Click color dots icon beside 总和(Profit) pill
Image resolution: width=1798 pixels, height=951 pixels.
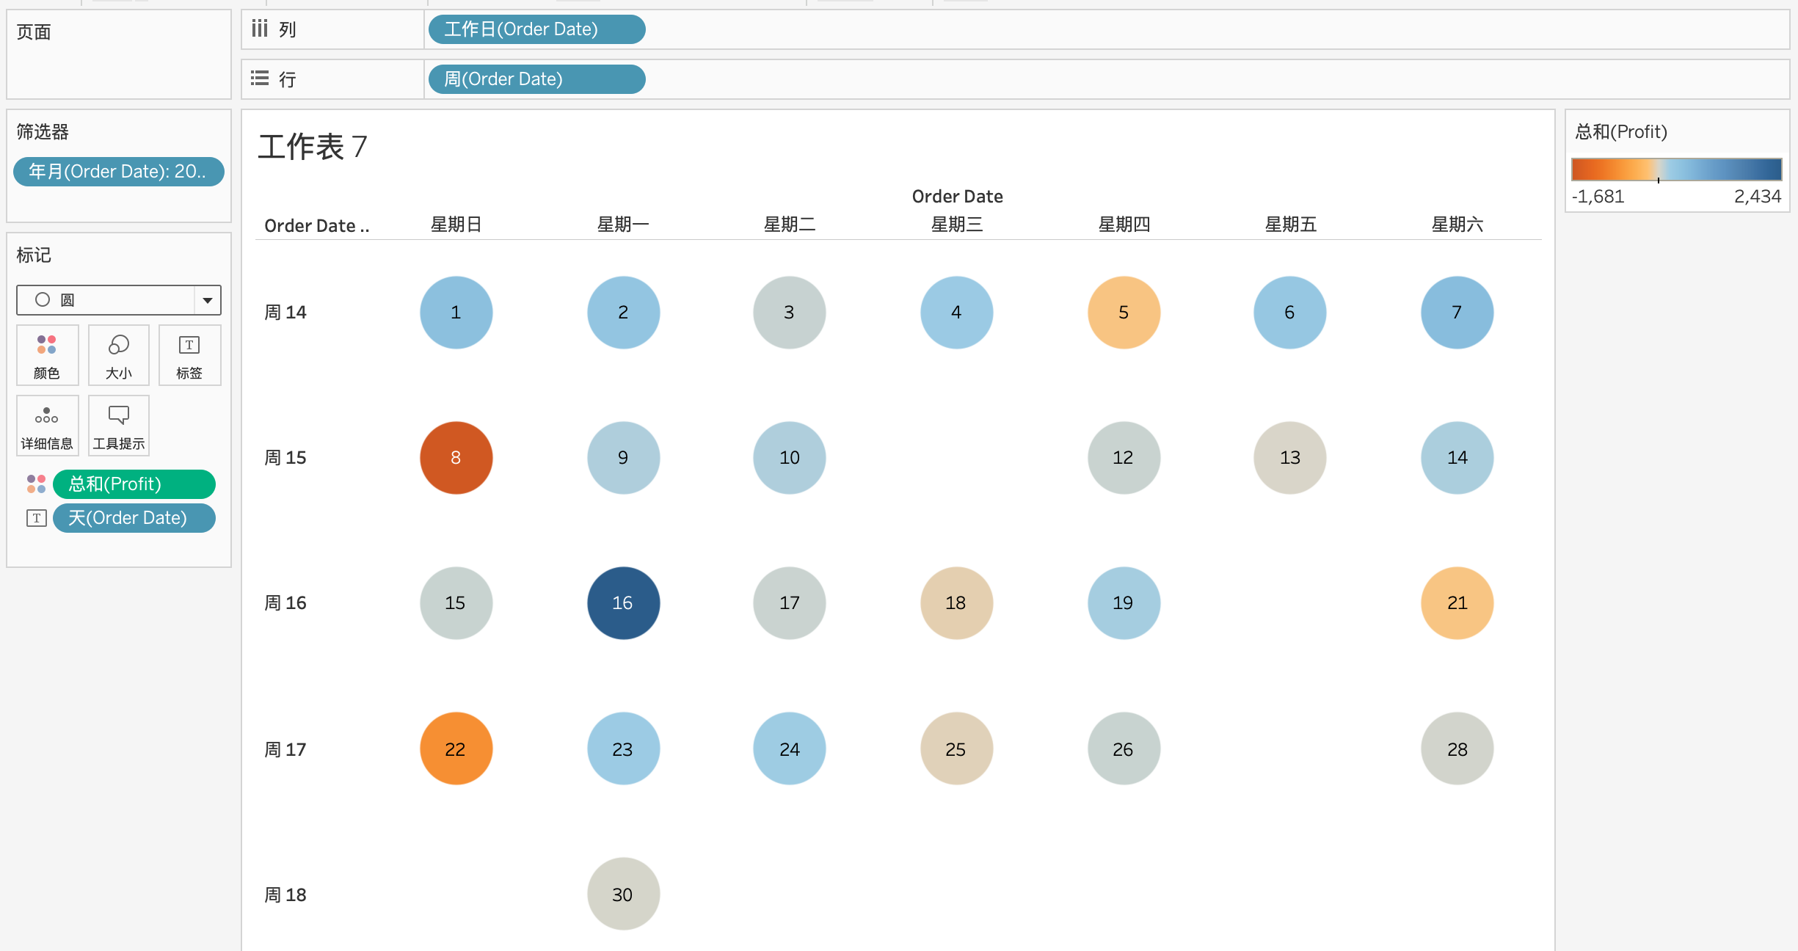pos(36,484)
